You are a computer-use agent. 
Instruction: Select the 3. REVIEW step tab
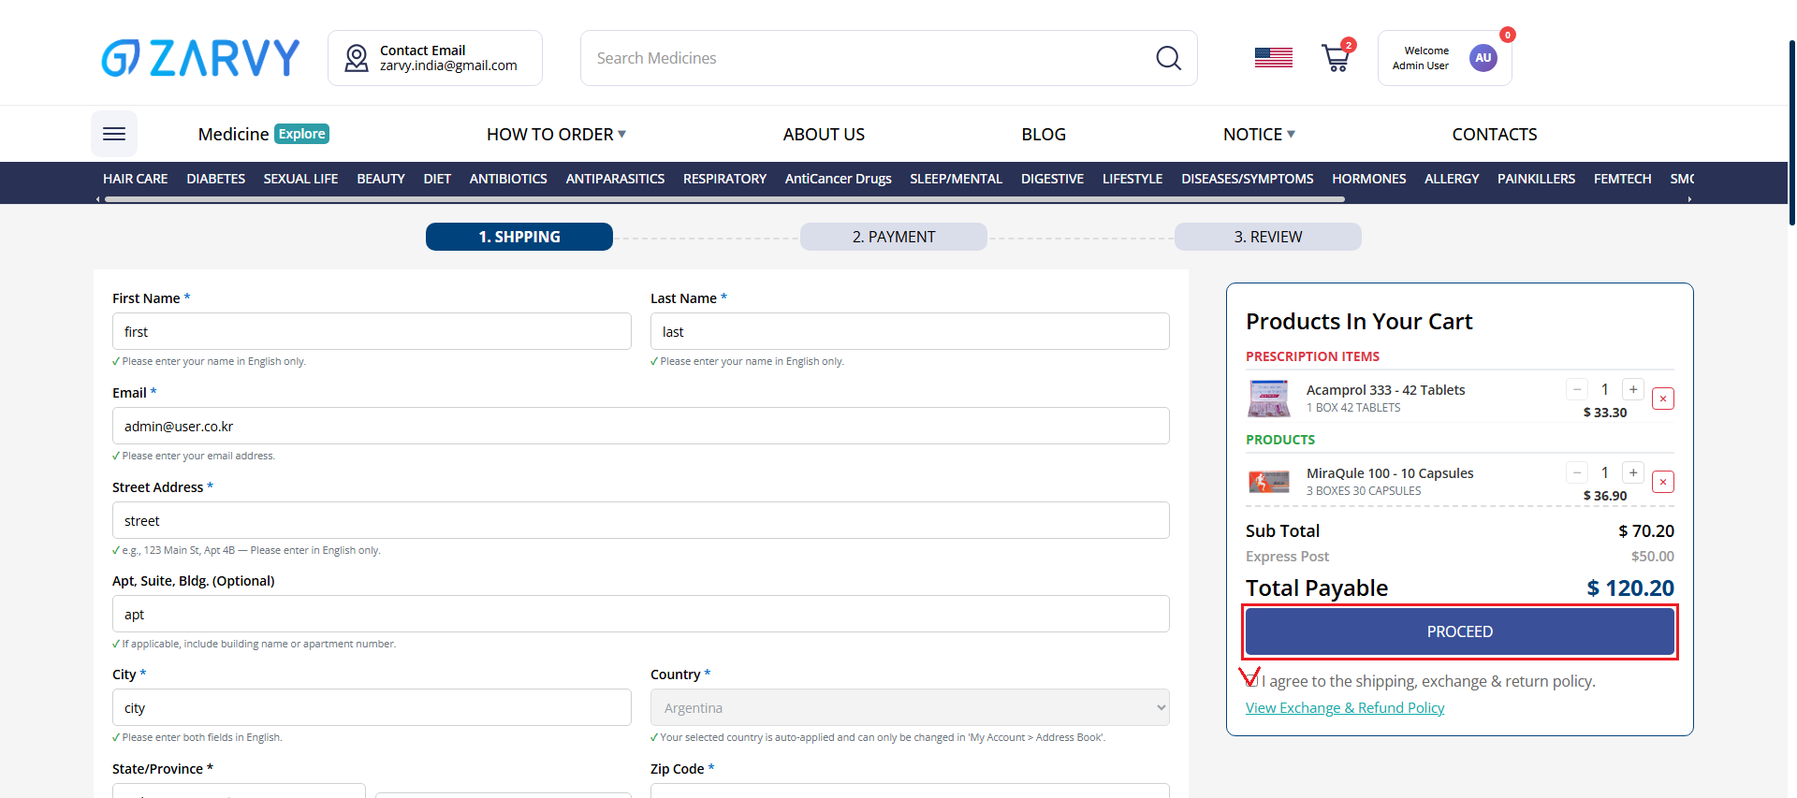tap(1268, 237)
